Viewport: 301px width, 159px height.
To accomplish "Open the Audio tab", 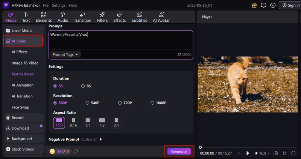I will pyautogui.click(x=63, y=17).
